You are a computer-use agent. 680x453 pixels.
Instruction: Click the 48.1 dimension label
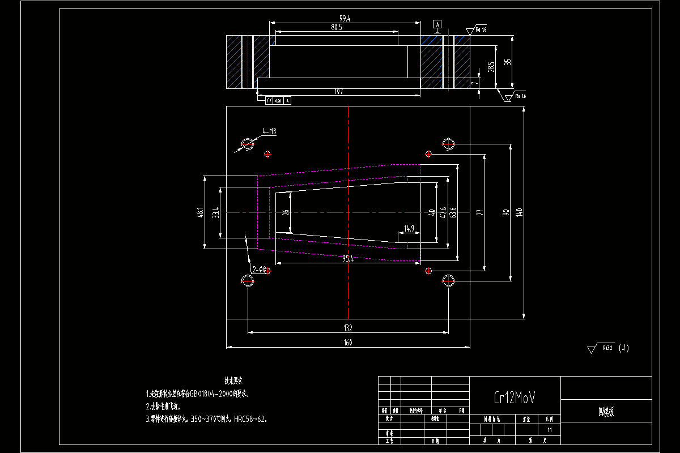click(200, 213)
